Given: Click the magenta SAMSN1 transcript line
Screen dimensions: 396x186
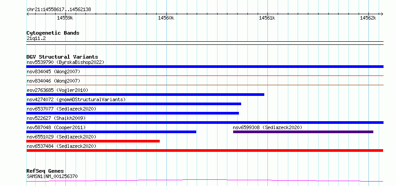Looking at the screenshot, I should coord(205,181).
